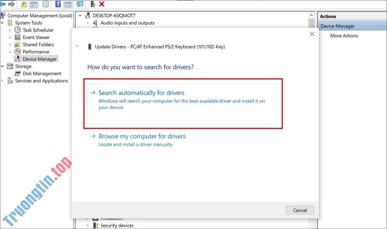Click the Properties sheet toolbar icon
387x229 pixels.
(x=46, y=4)
